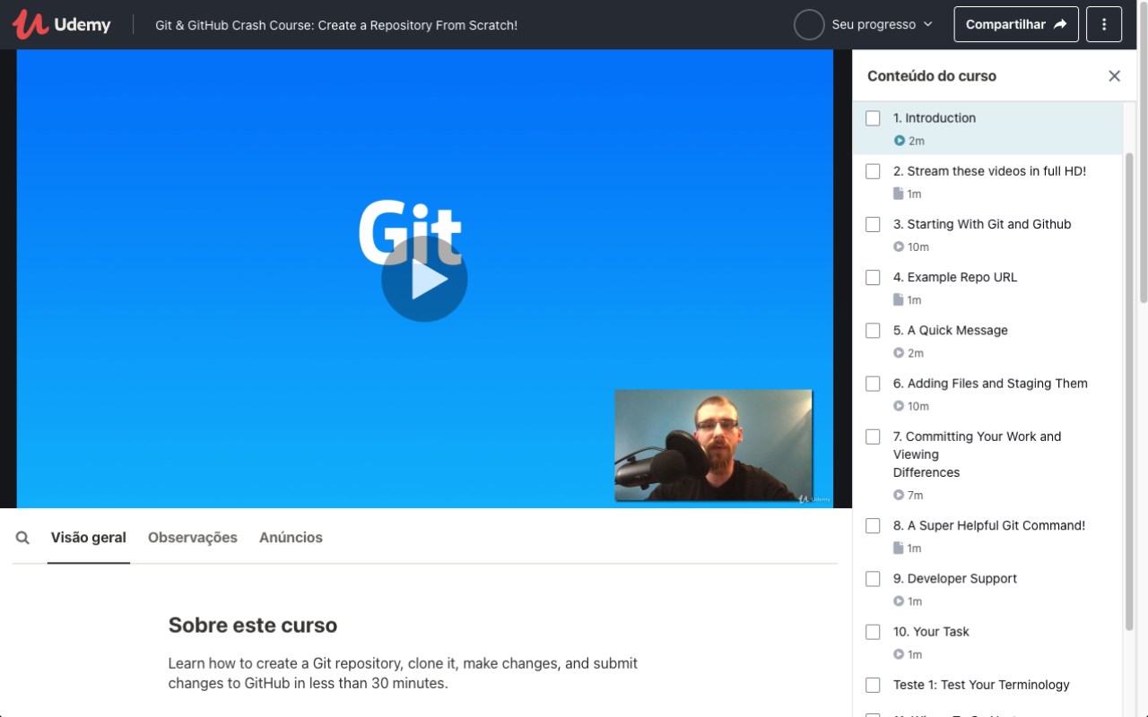Open lecture 8. A Super Helpful Git Command!

point(987,536)
